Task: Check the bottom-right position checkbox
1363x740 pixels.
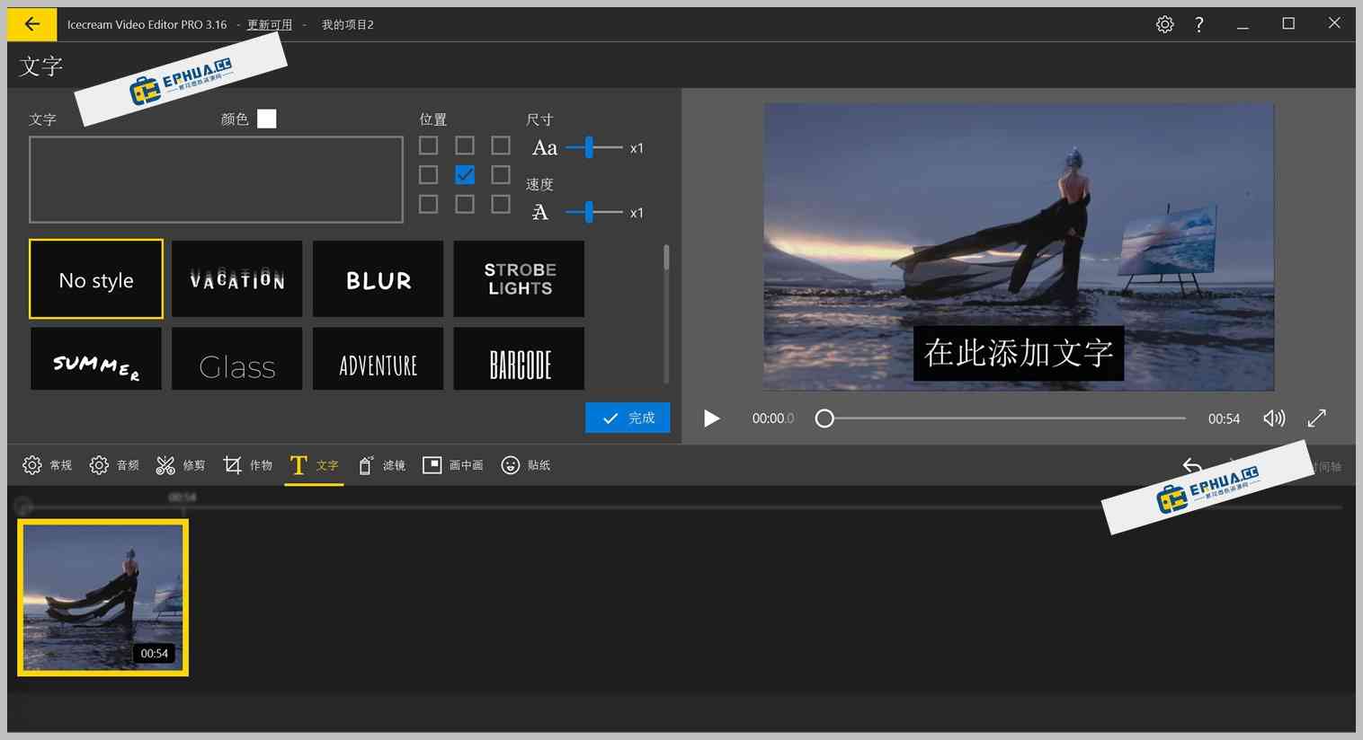Action: click(501, 204)
